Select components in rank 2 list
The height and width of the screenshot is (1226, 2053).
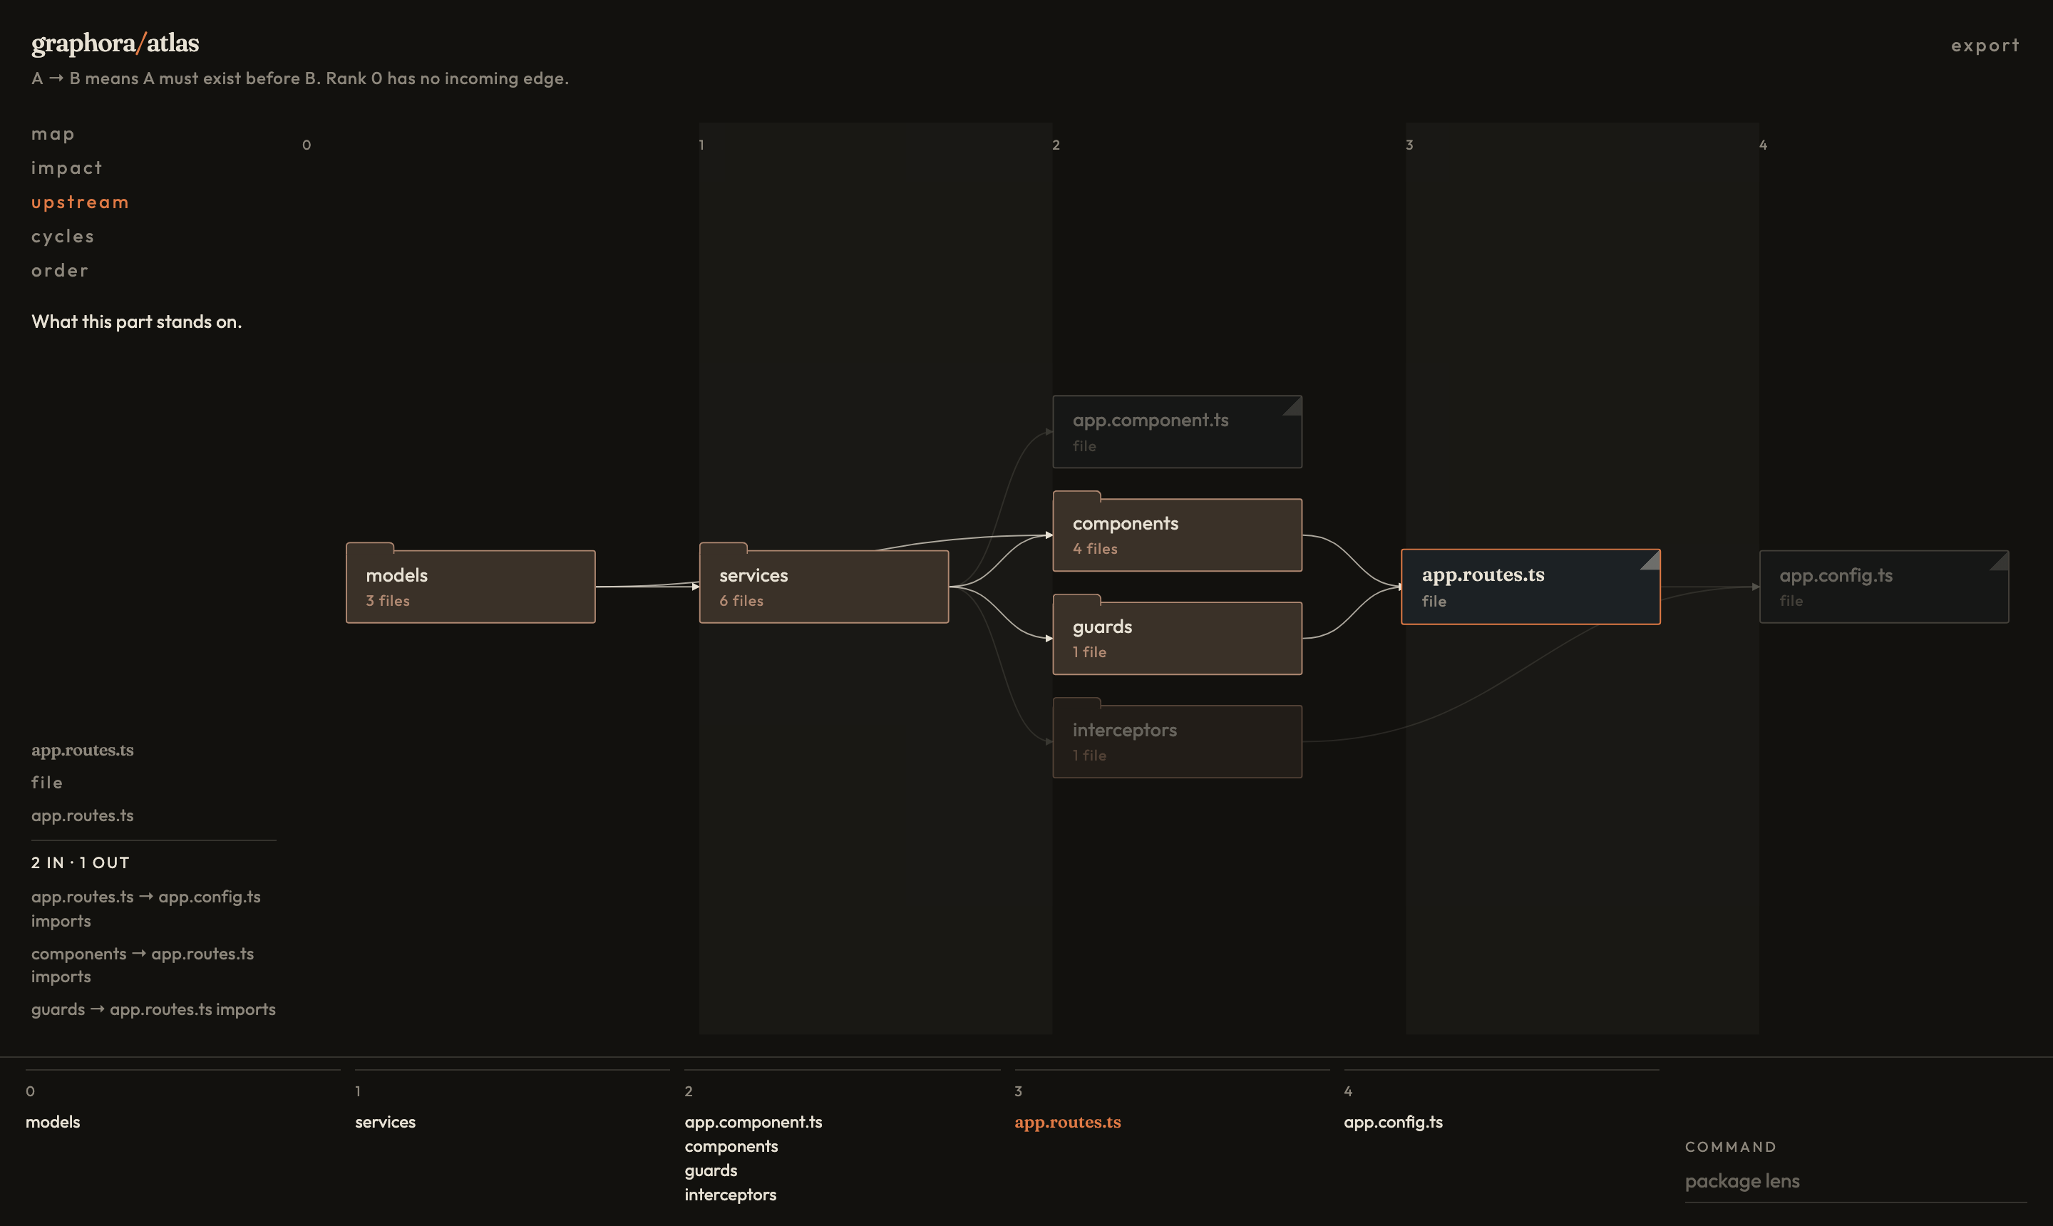coord(731,1147)
